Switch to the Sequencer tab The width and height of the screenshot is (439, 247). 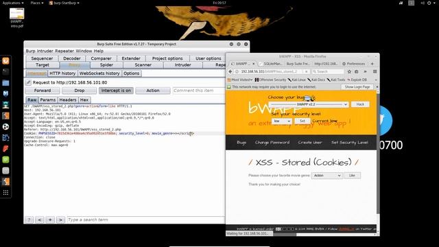[42, 58]
